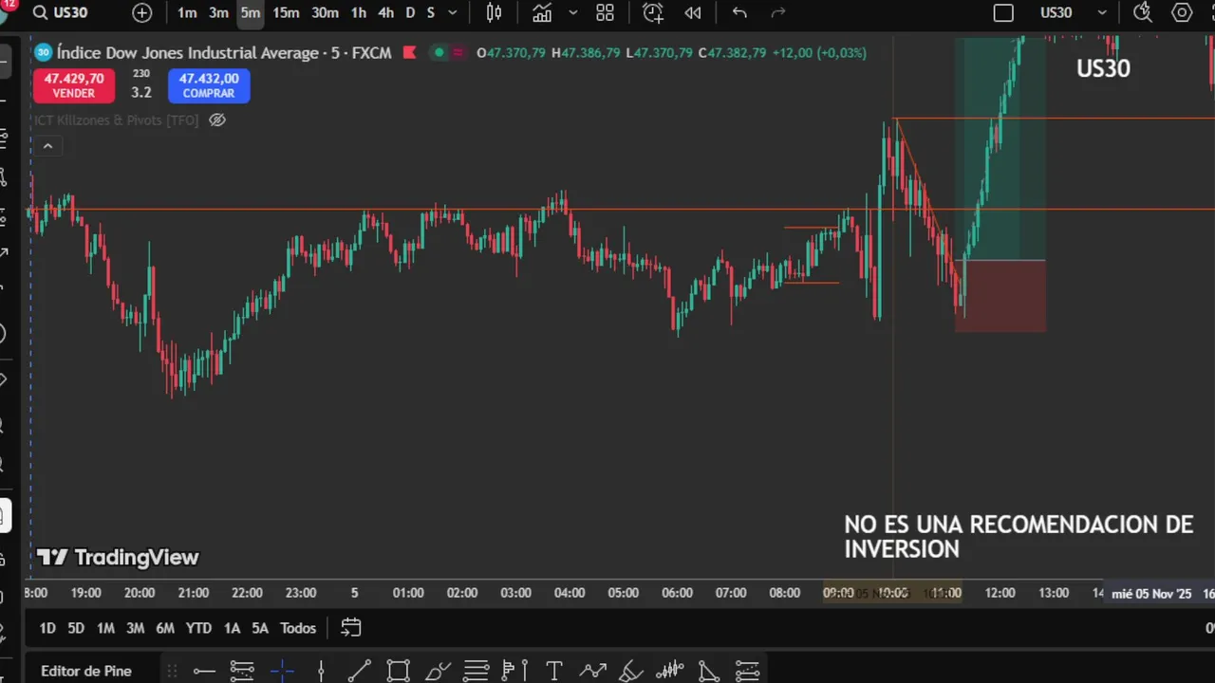Select the bars pattern tool
The width and height of the screenshot is (1215, 683).
point(670,672)
